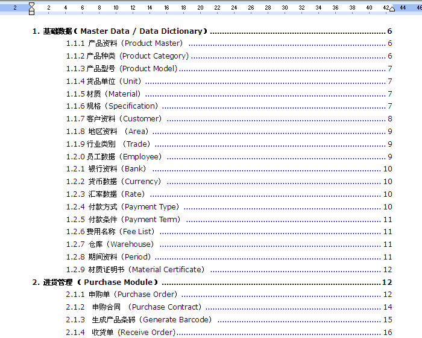Click the 1.2.1 Bank entry
Screen dimensions: 422x338
106,169
